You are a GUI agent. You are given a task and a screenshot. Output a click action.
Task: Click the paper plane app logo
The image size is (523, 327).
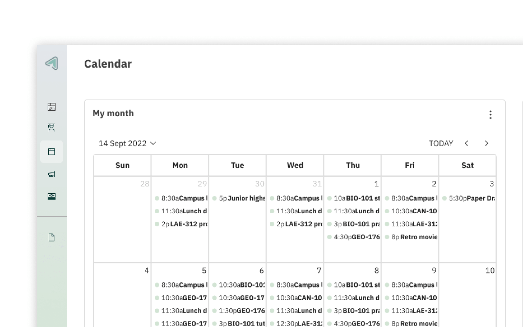[51, 63]
